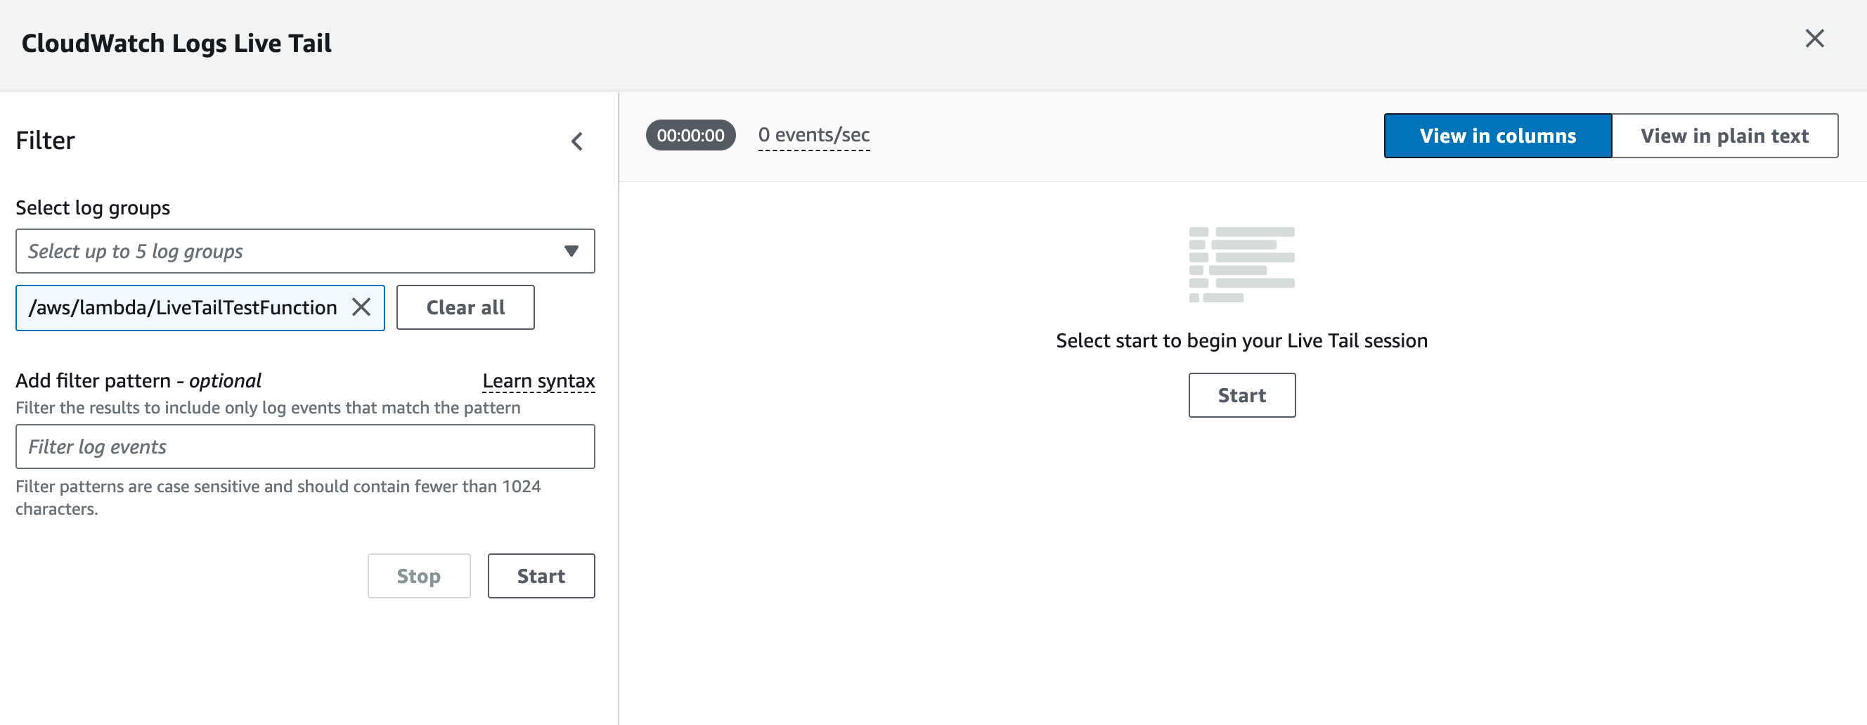
Task: Select the CloudWatch Logs Live Tail title
Action: tap(176, 43)
